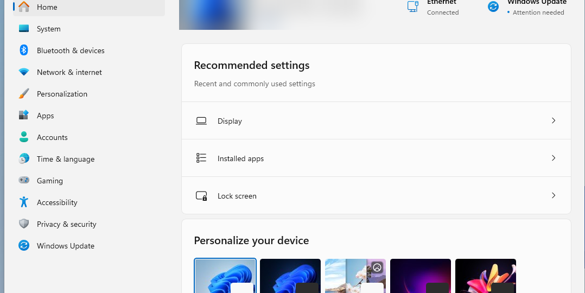This screenshot has height=293, width=585.
Task: Open Bluetooth & devices settings
Action: click(89, 50)
